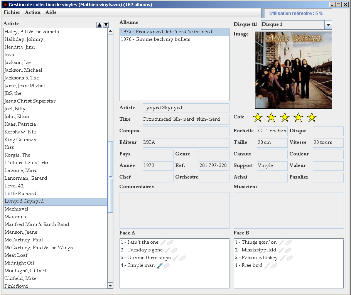Set rating to three stars

click(285, 118)
